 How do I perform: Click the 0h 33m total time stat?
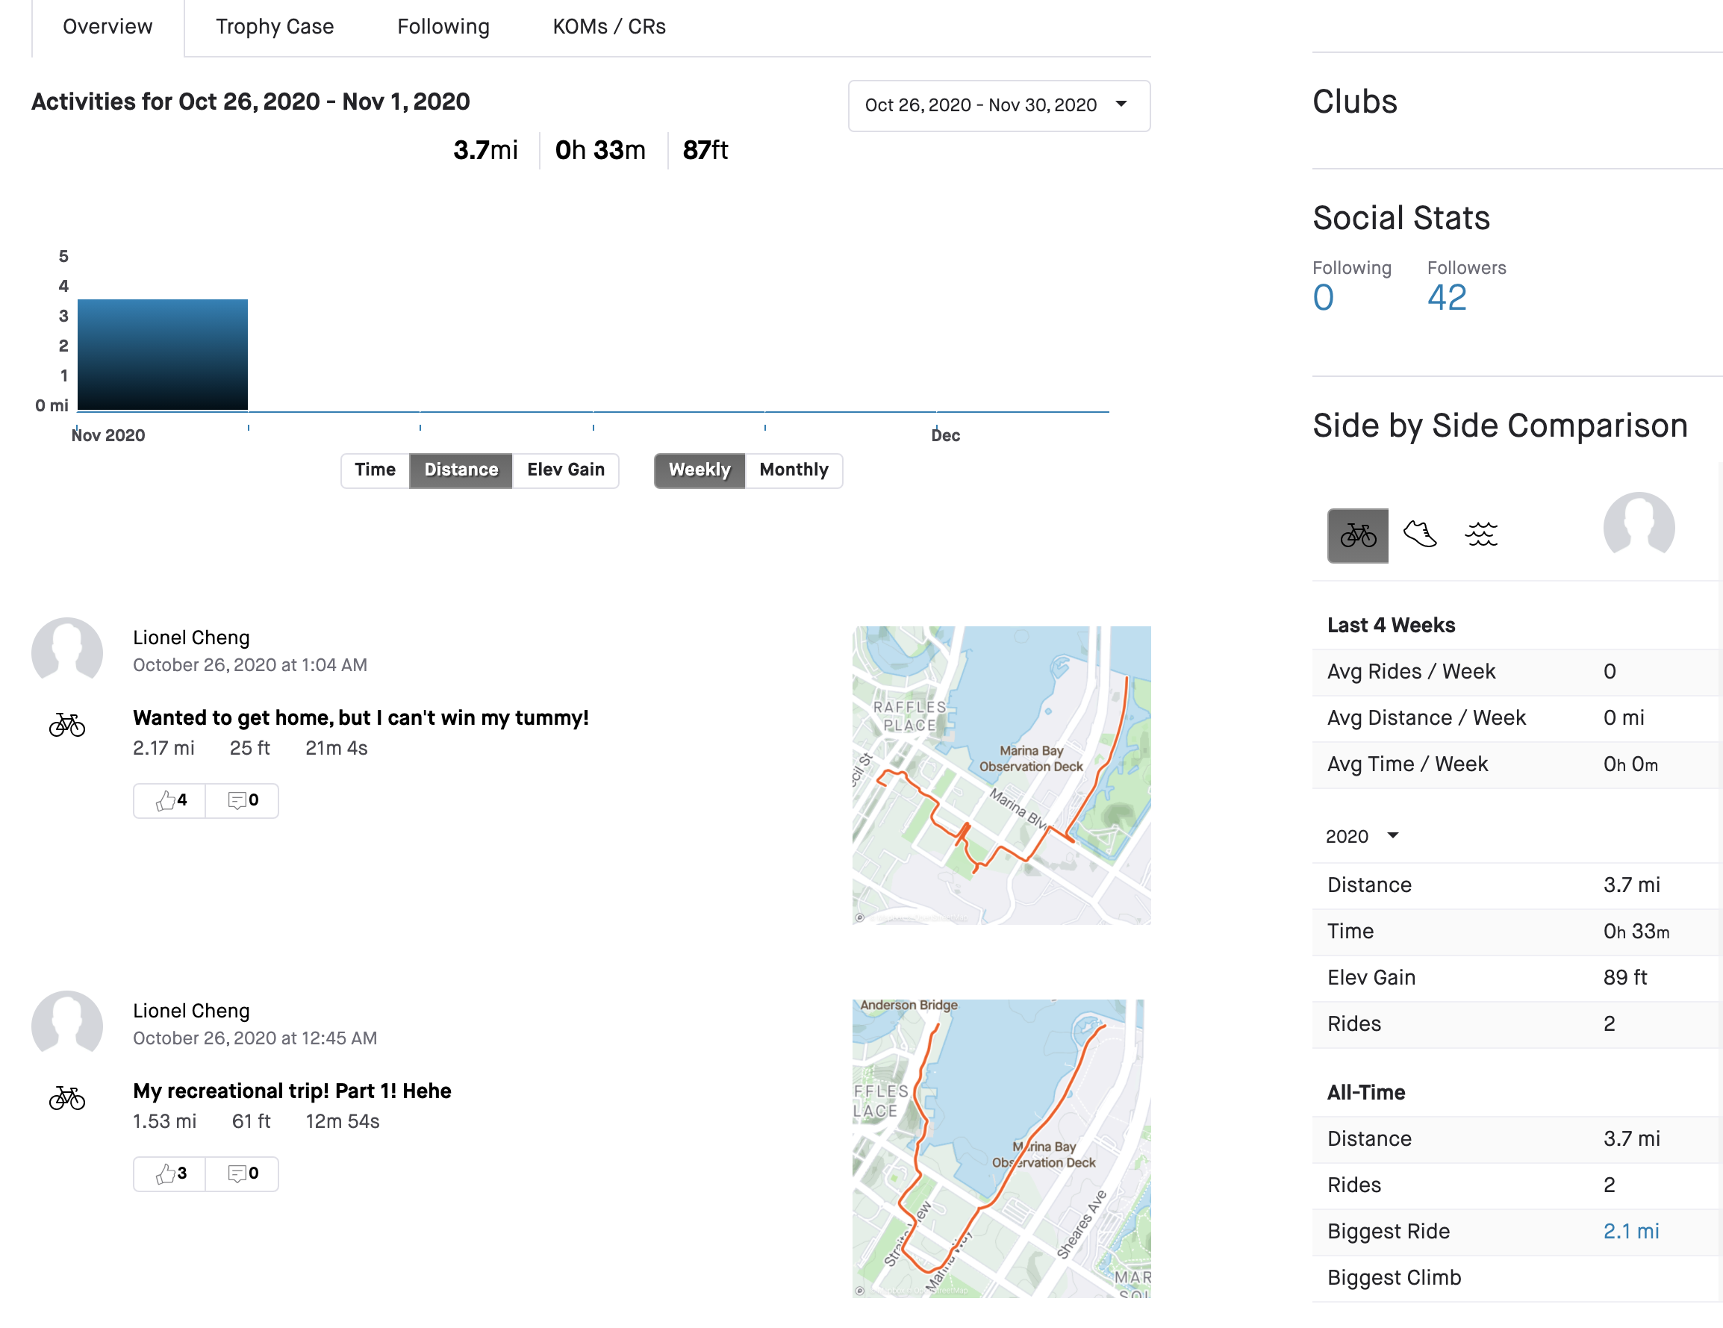click(x=599, y=150)
